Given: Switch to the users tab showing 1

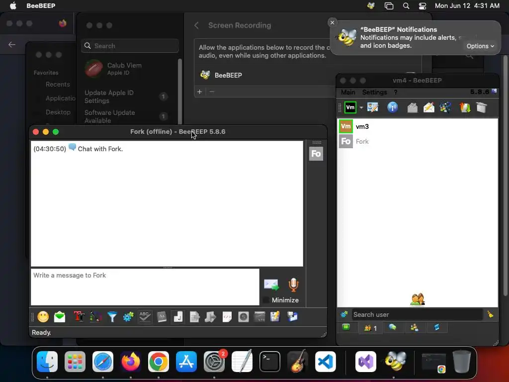Looking at the screenshot, I should click(x=370, y=328).
